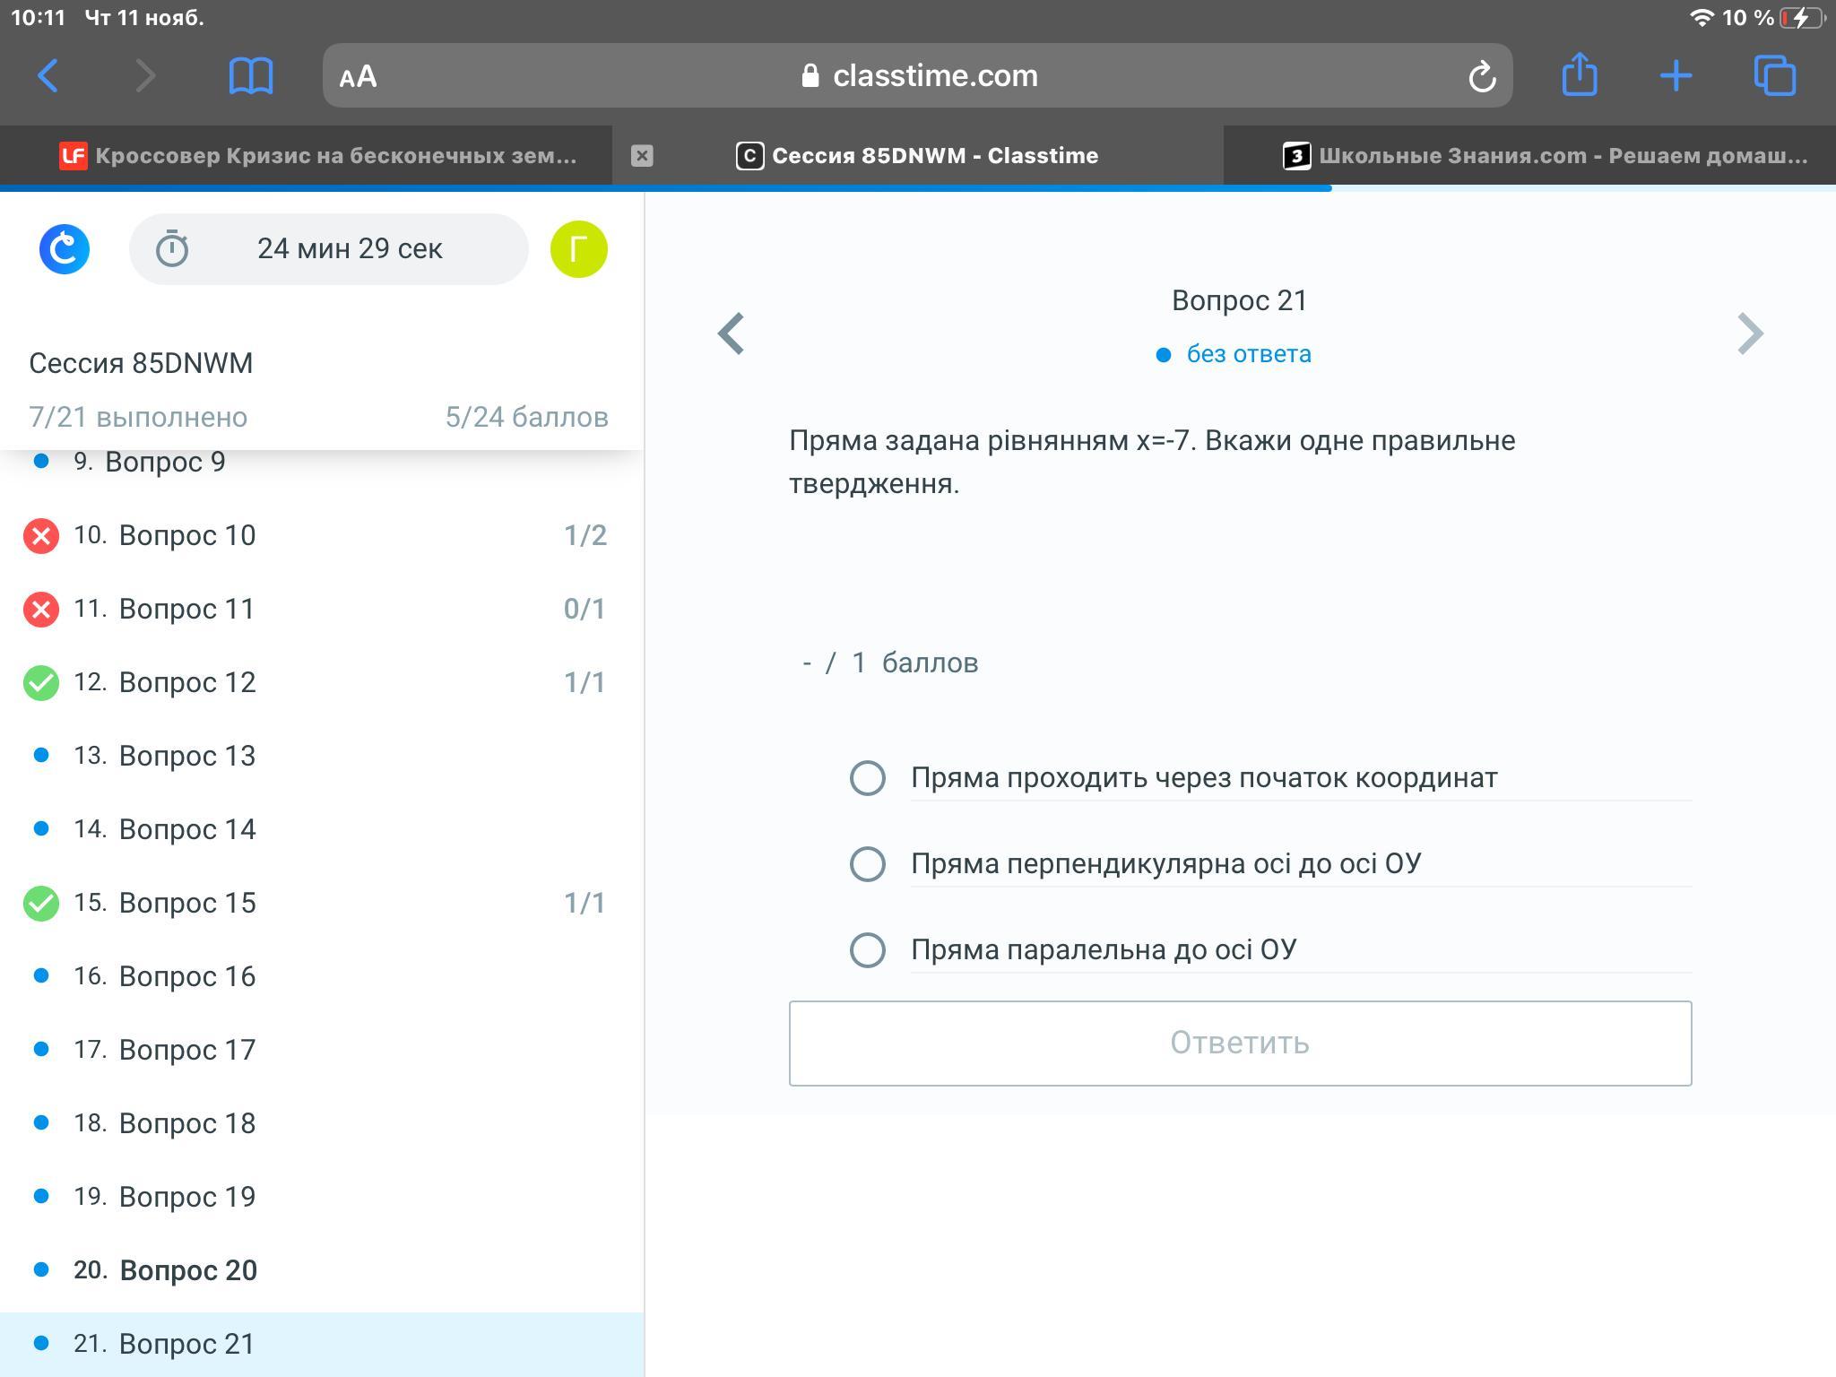The image size is (1836, 1377).
Task: Tap the green user avatar
Action: coord(578,249)
